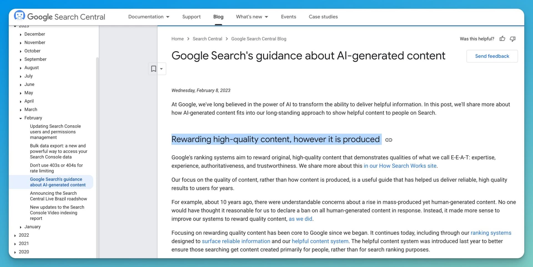Click the Send feedback button
Image resolution: width=533 pixels, height=267 pixels.
(x=492, y=56)
